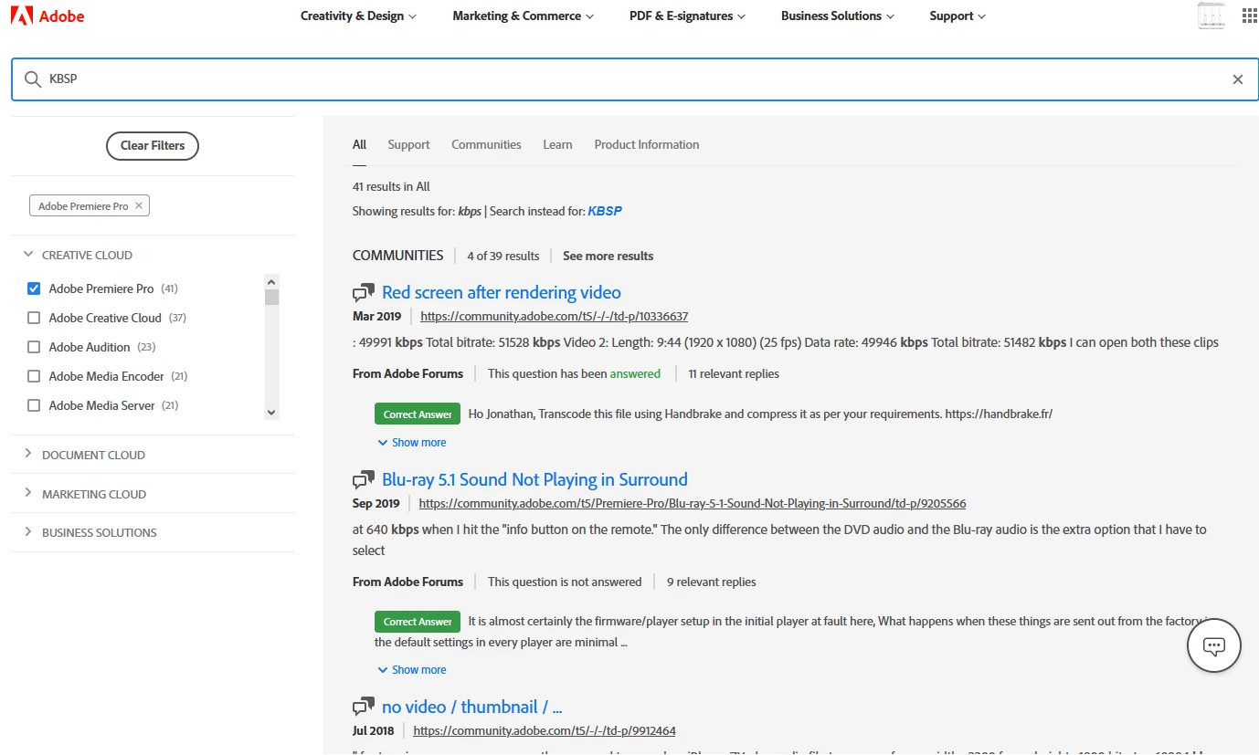The height and width of the screenshot is (755, 1259).
Task: Open the chat support bubble icon
Action: click(x=1213, y=645)
